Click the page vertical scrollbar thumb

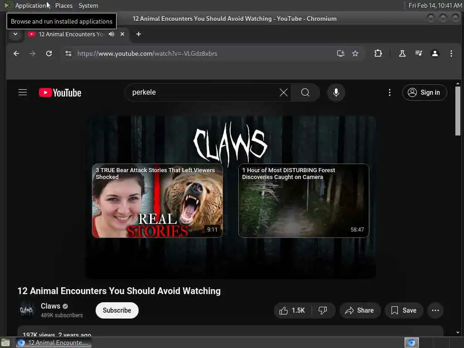click(458, 111)
